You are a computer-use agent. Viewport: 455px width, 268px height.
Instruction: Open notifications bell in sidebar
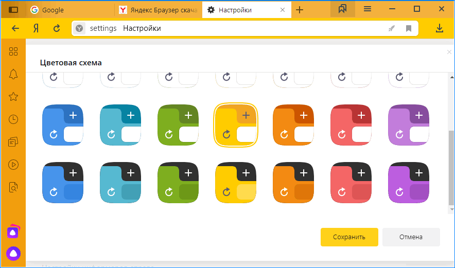(x=13, y=74)
